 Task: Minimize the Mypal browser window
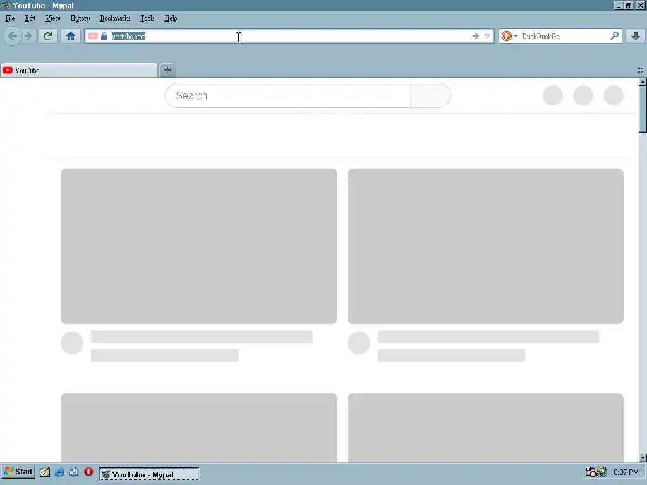(x=618, y=5)
